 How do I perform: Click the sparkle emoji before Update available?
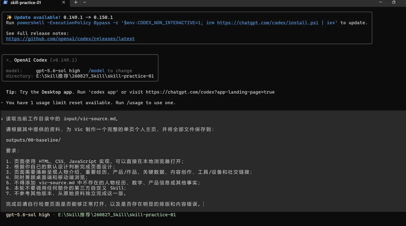click(x=9, y=17)
